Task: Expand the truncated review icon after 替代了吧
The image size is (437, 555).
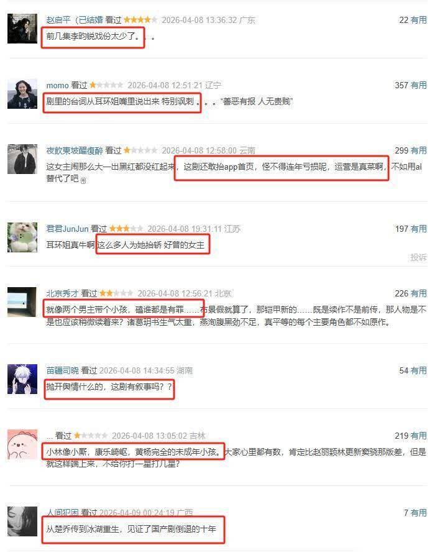Action: (83, 180)
